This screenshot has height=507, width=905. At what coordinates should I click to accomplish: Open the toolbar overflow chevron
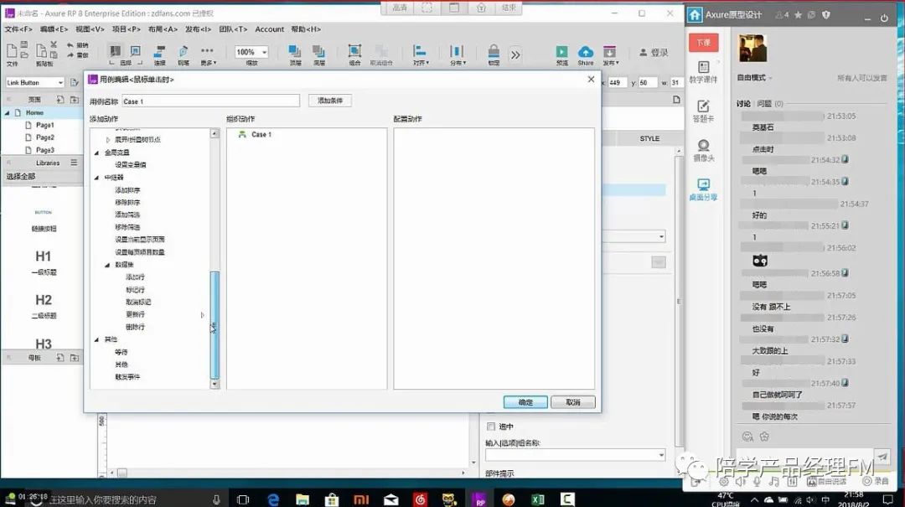point(515,54)
